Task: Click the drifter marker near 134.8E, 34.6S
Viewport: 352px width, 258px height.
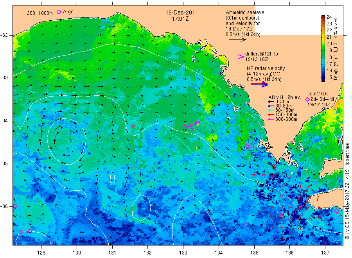Action: (249, 147)
